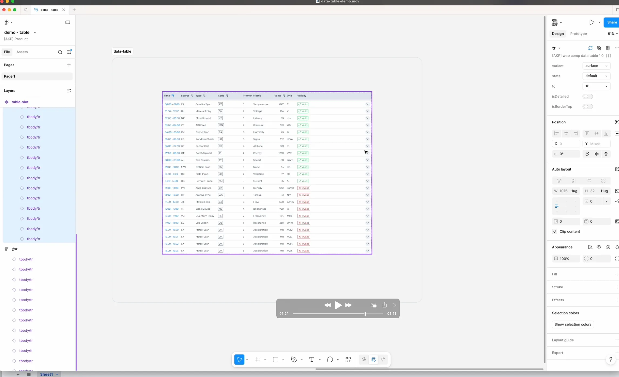Click the Present play icon
Viewport: 619px width, 377px height.
[592, 22]
